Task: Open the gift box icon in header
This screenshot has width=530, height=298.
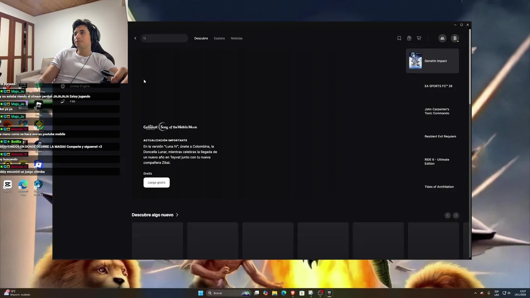Action: 409,38
